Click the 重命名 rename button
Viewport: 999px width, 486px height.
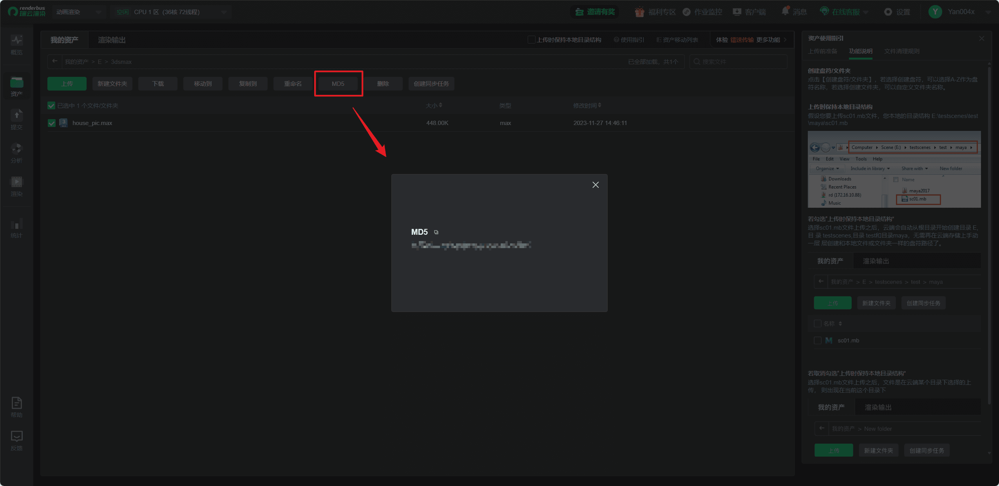(293, 83)
